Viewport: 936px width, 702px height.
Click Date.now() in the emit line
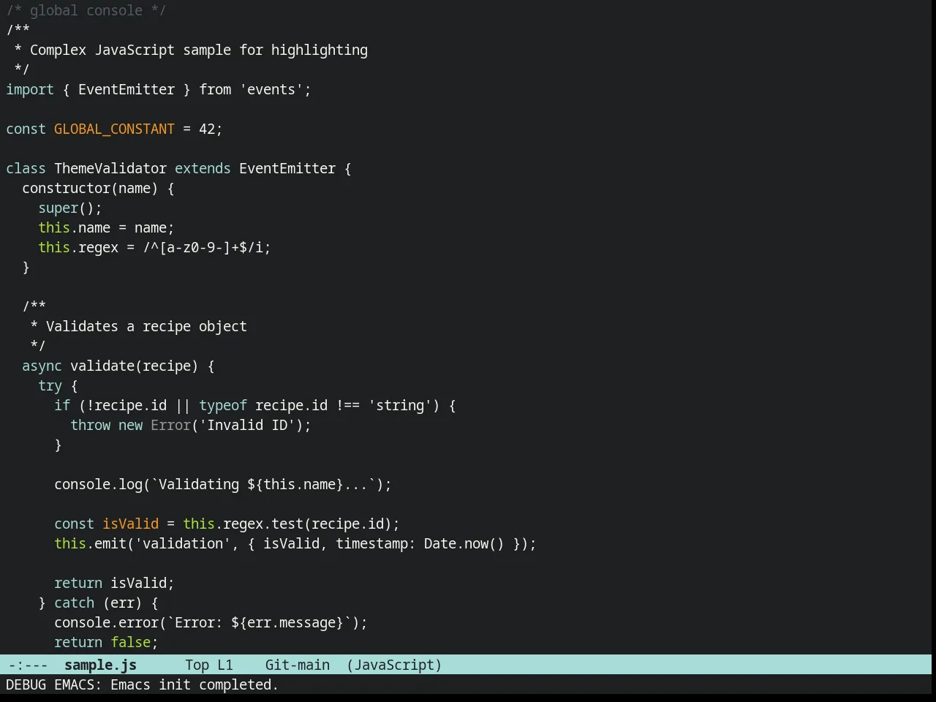(x=464, y=543)
